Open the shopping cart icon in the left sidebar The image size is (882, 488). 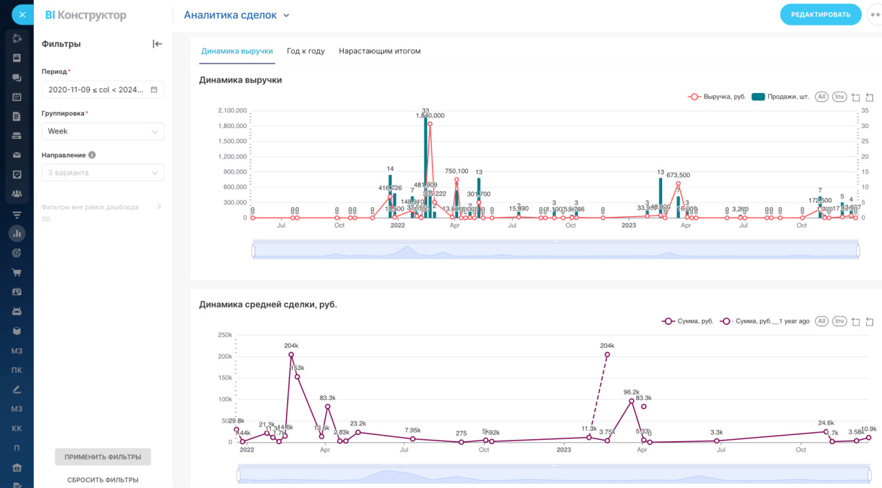pyautogui.click(x=17, y=273)
